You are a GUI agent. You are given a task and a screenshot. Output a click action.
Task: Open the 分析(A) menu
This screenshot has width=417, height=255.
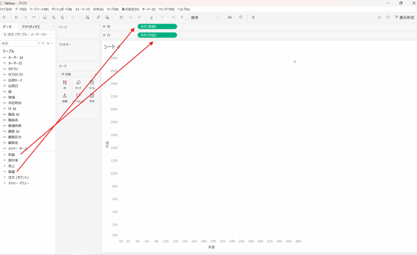[98, 9]
